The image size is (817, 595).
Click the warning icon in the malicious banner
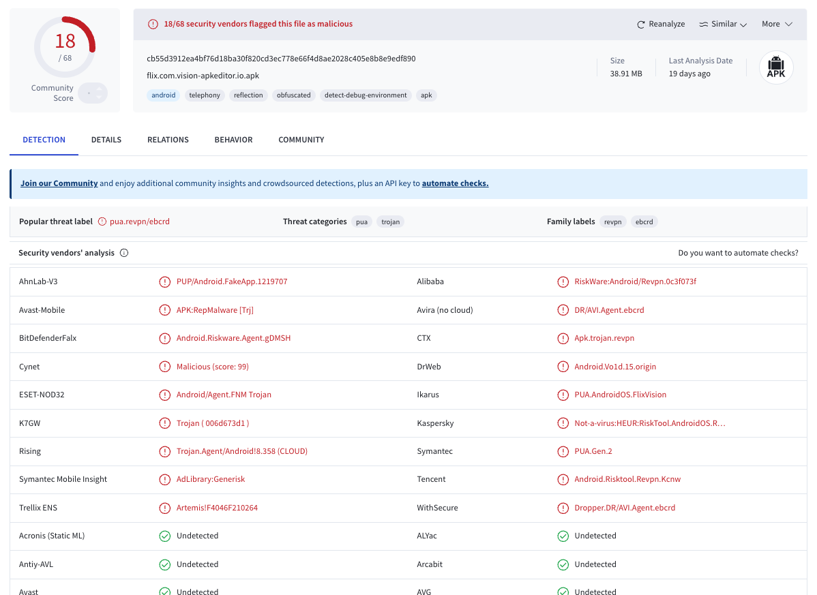point(153,24)
